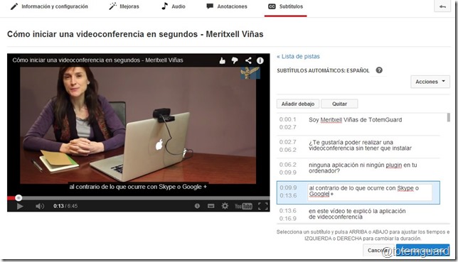Viewport: 458px width, 262px height.
Task: Open the video info icon
Action: pyautogui.click(x=260, y=60)
